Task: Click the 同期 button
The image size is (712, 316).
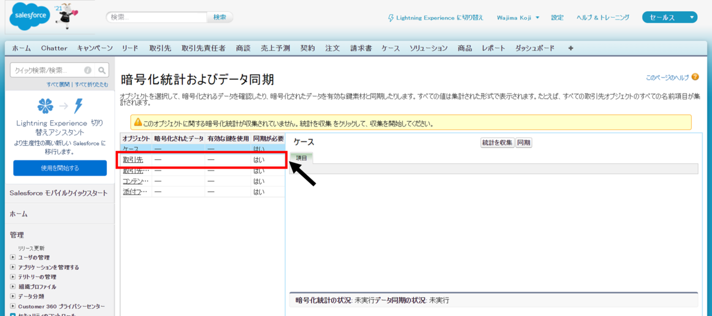Action: coord(523,143)
